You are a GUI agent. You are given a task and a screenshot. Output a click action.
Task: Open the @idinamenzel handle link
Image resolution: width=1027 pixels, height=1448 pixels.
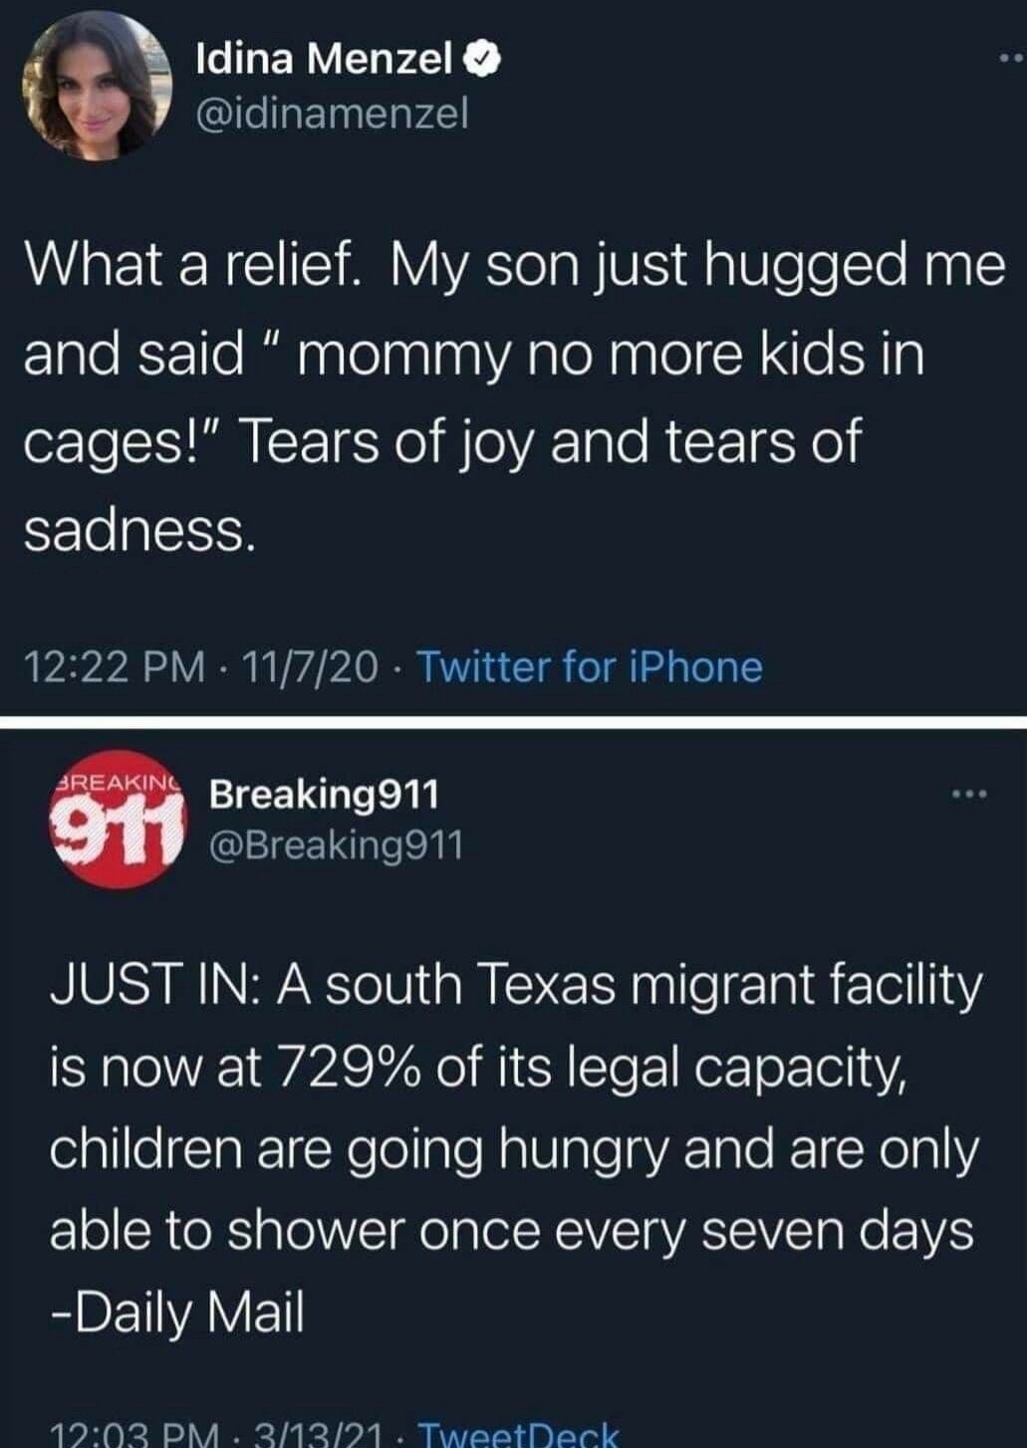[x=332, y=114]
